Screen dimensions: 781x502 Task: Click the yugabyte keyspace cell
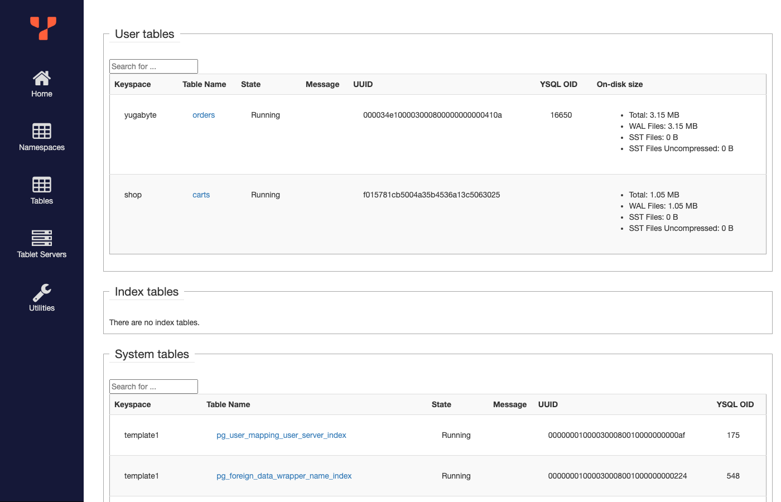[x=141, y=115]
